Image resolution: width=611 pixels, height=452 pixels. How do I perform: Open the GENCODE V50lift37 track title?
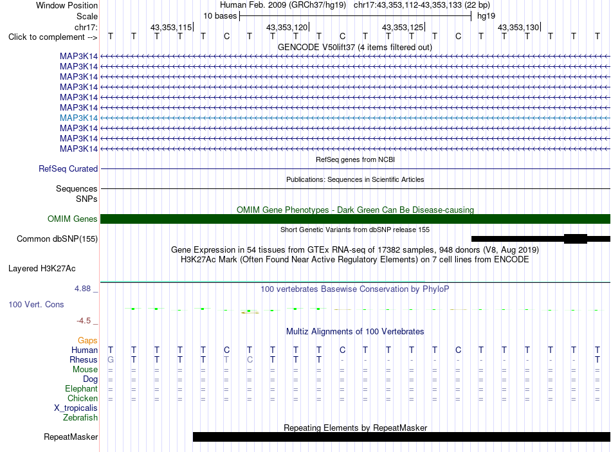pos(355,47)
